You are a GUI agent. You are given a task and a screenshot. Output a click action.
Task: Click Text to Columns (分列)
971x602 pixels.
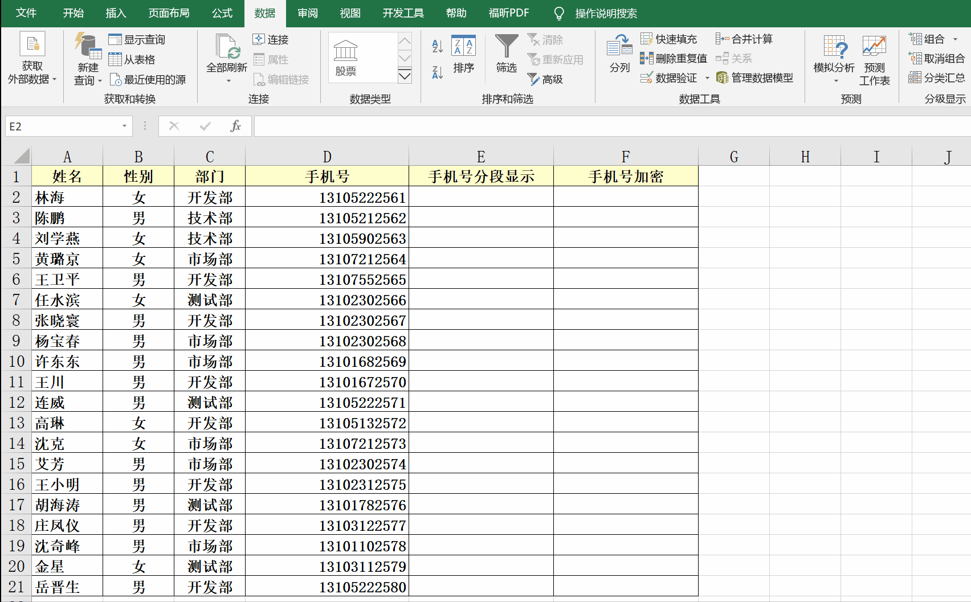coord(619,54)
